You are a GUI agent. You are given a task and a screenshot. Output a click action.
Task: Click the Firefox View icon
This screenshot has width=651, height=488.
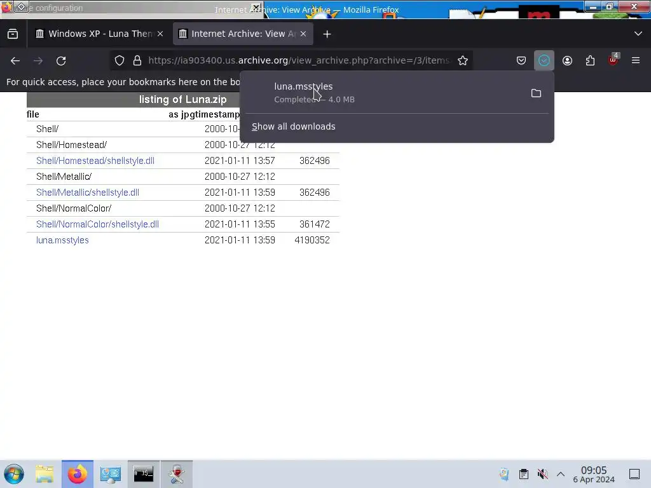13,34
